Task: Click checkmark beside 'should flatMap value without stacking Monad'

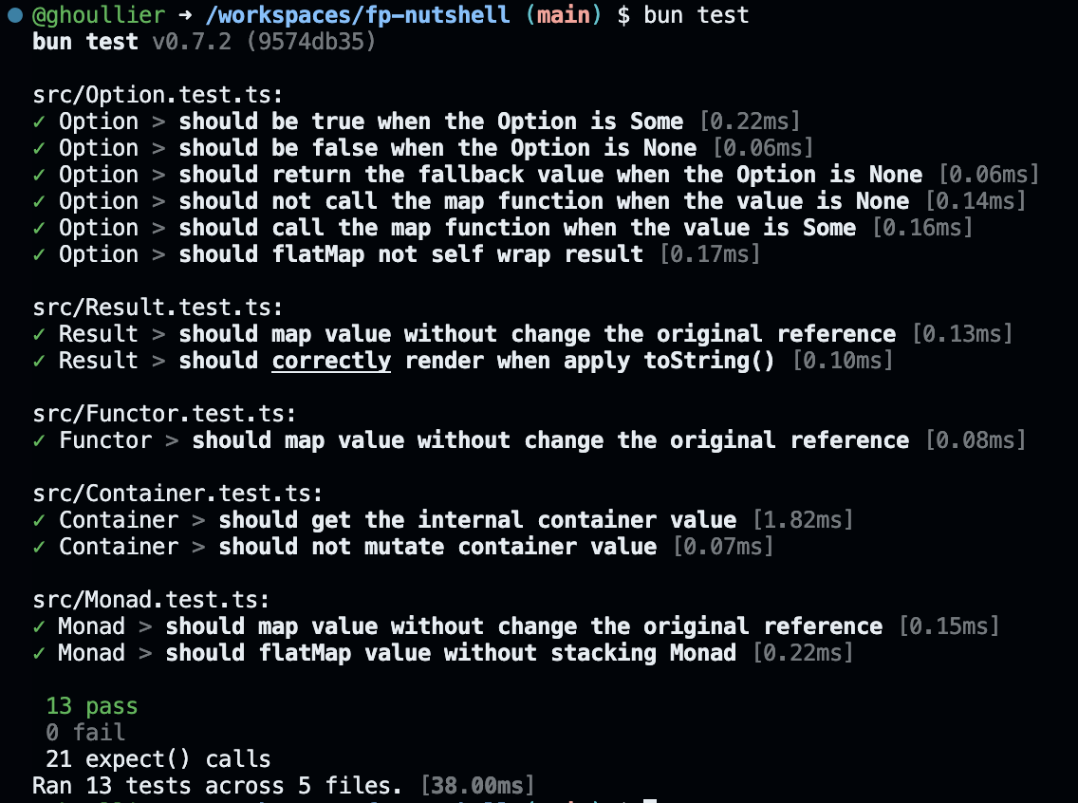Action: click(x=38, y=653)
